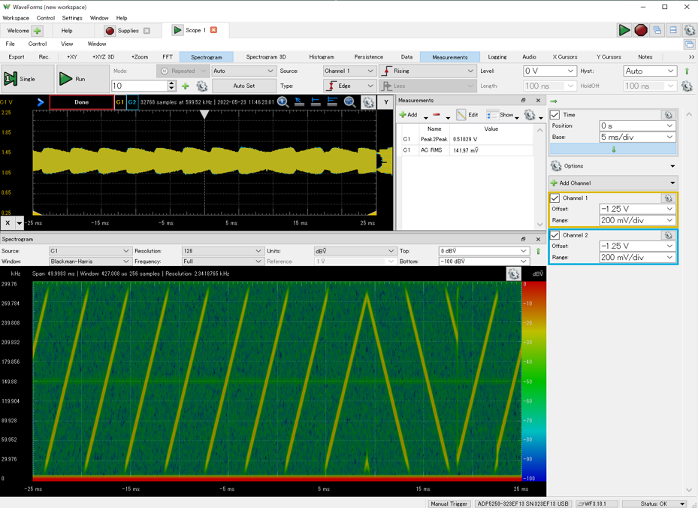Viewport: 698px width, 508px height.
Task: Switch to the FFT view tab
Action: pyautogui.click(x=168, y=57)
